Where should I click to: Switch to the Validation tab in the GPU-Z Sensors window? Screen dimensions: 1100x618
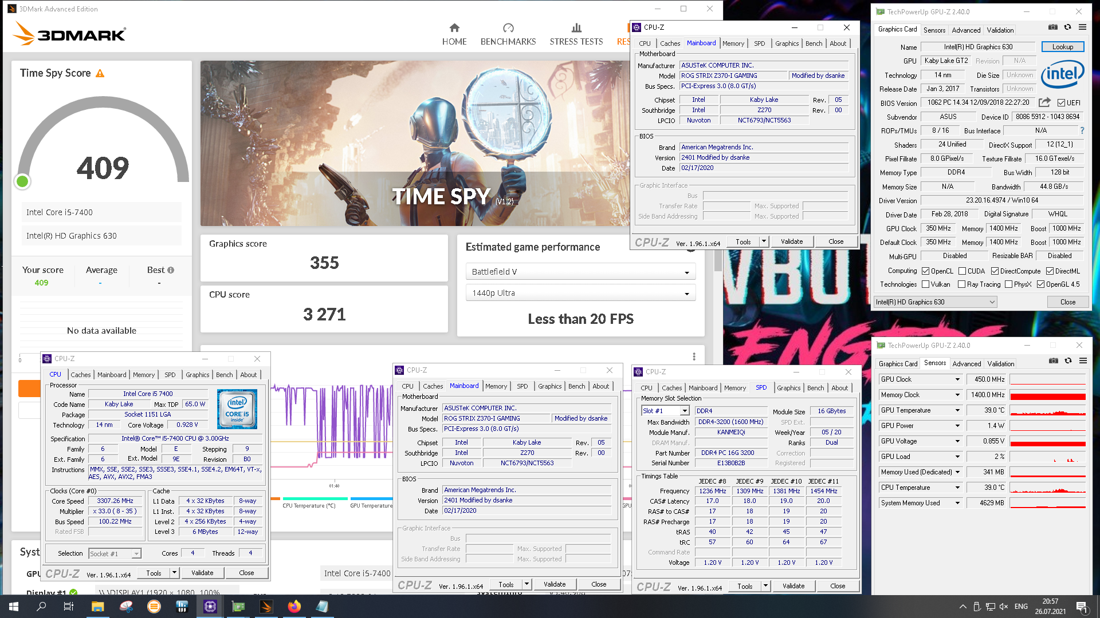[1000, 364]
